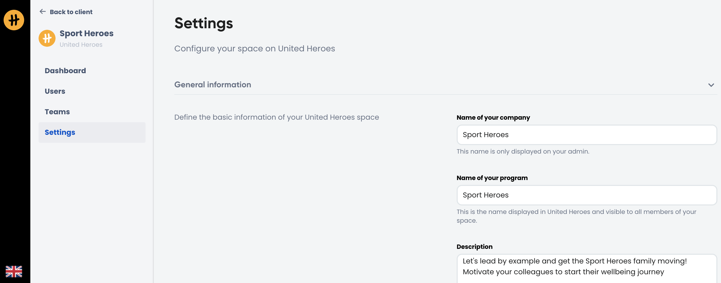Open the UK flag language selector
This screenshot has width=721, height=283.
[x=14, y=271]
